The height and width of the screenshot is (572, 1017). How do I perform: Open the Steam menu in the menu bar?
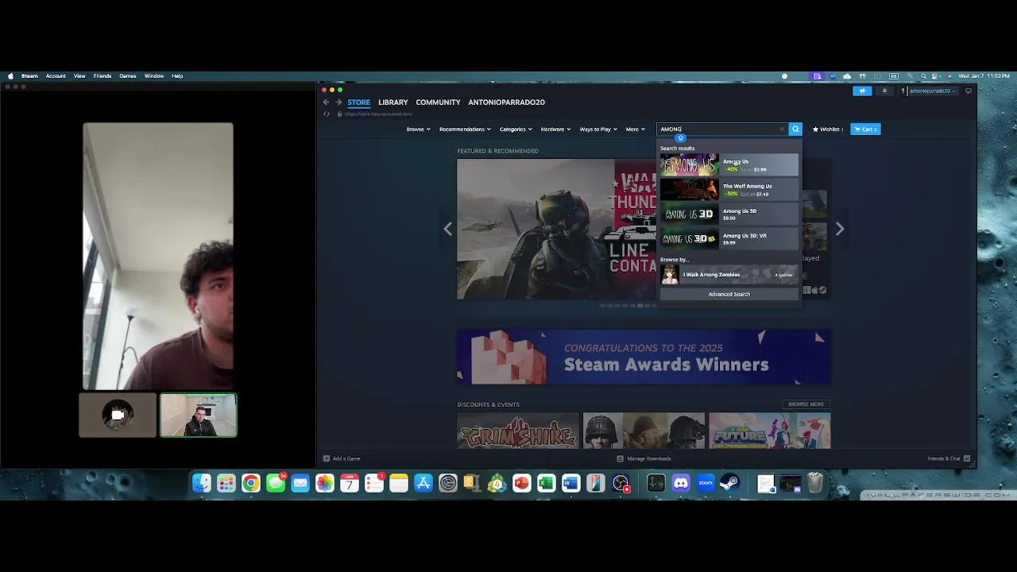(x=29, y=76)
